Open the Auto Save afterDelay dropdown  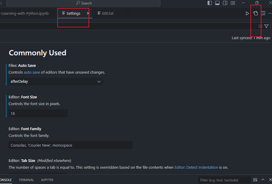(56, 82)
